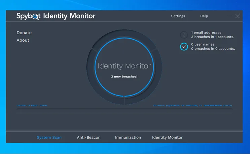The image size is (250, 154).
Task: Click the 'Latest breach used' label
Action: pos(32,105)
